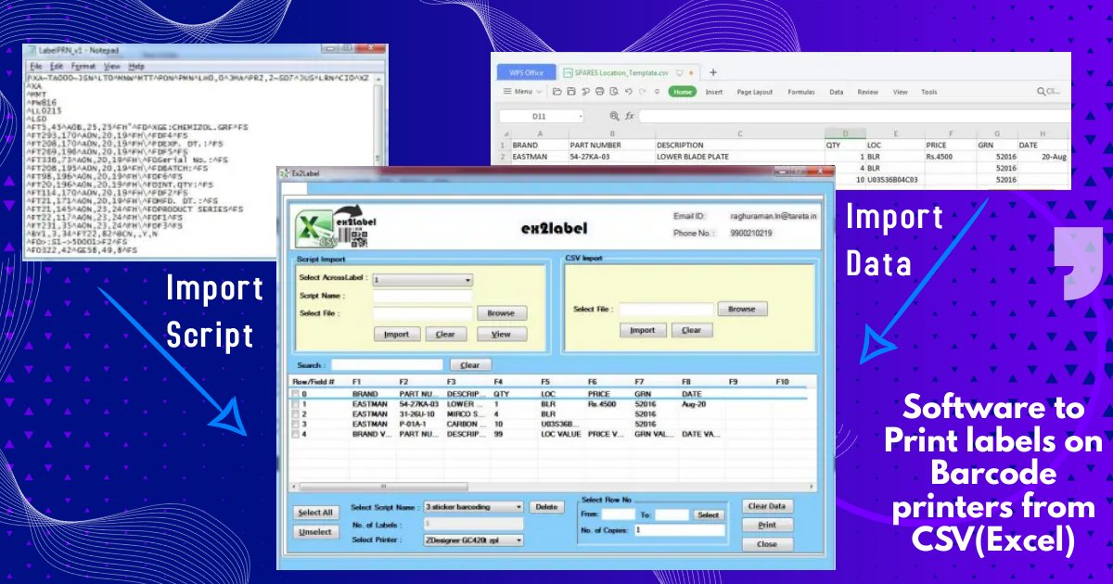Click the Undo arrow in WPS toolbar
Screen dimensions: 1113x584
click(x=629, y=92)
